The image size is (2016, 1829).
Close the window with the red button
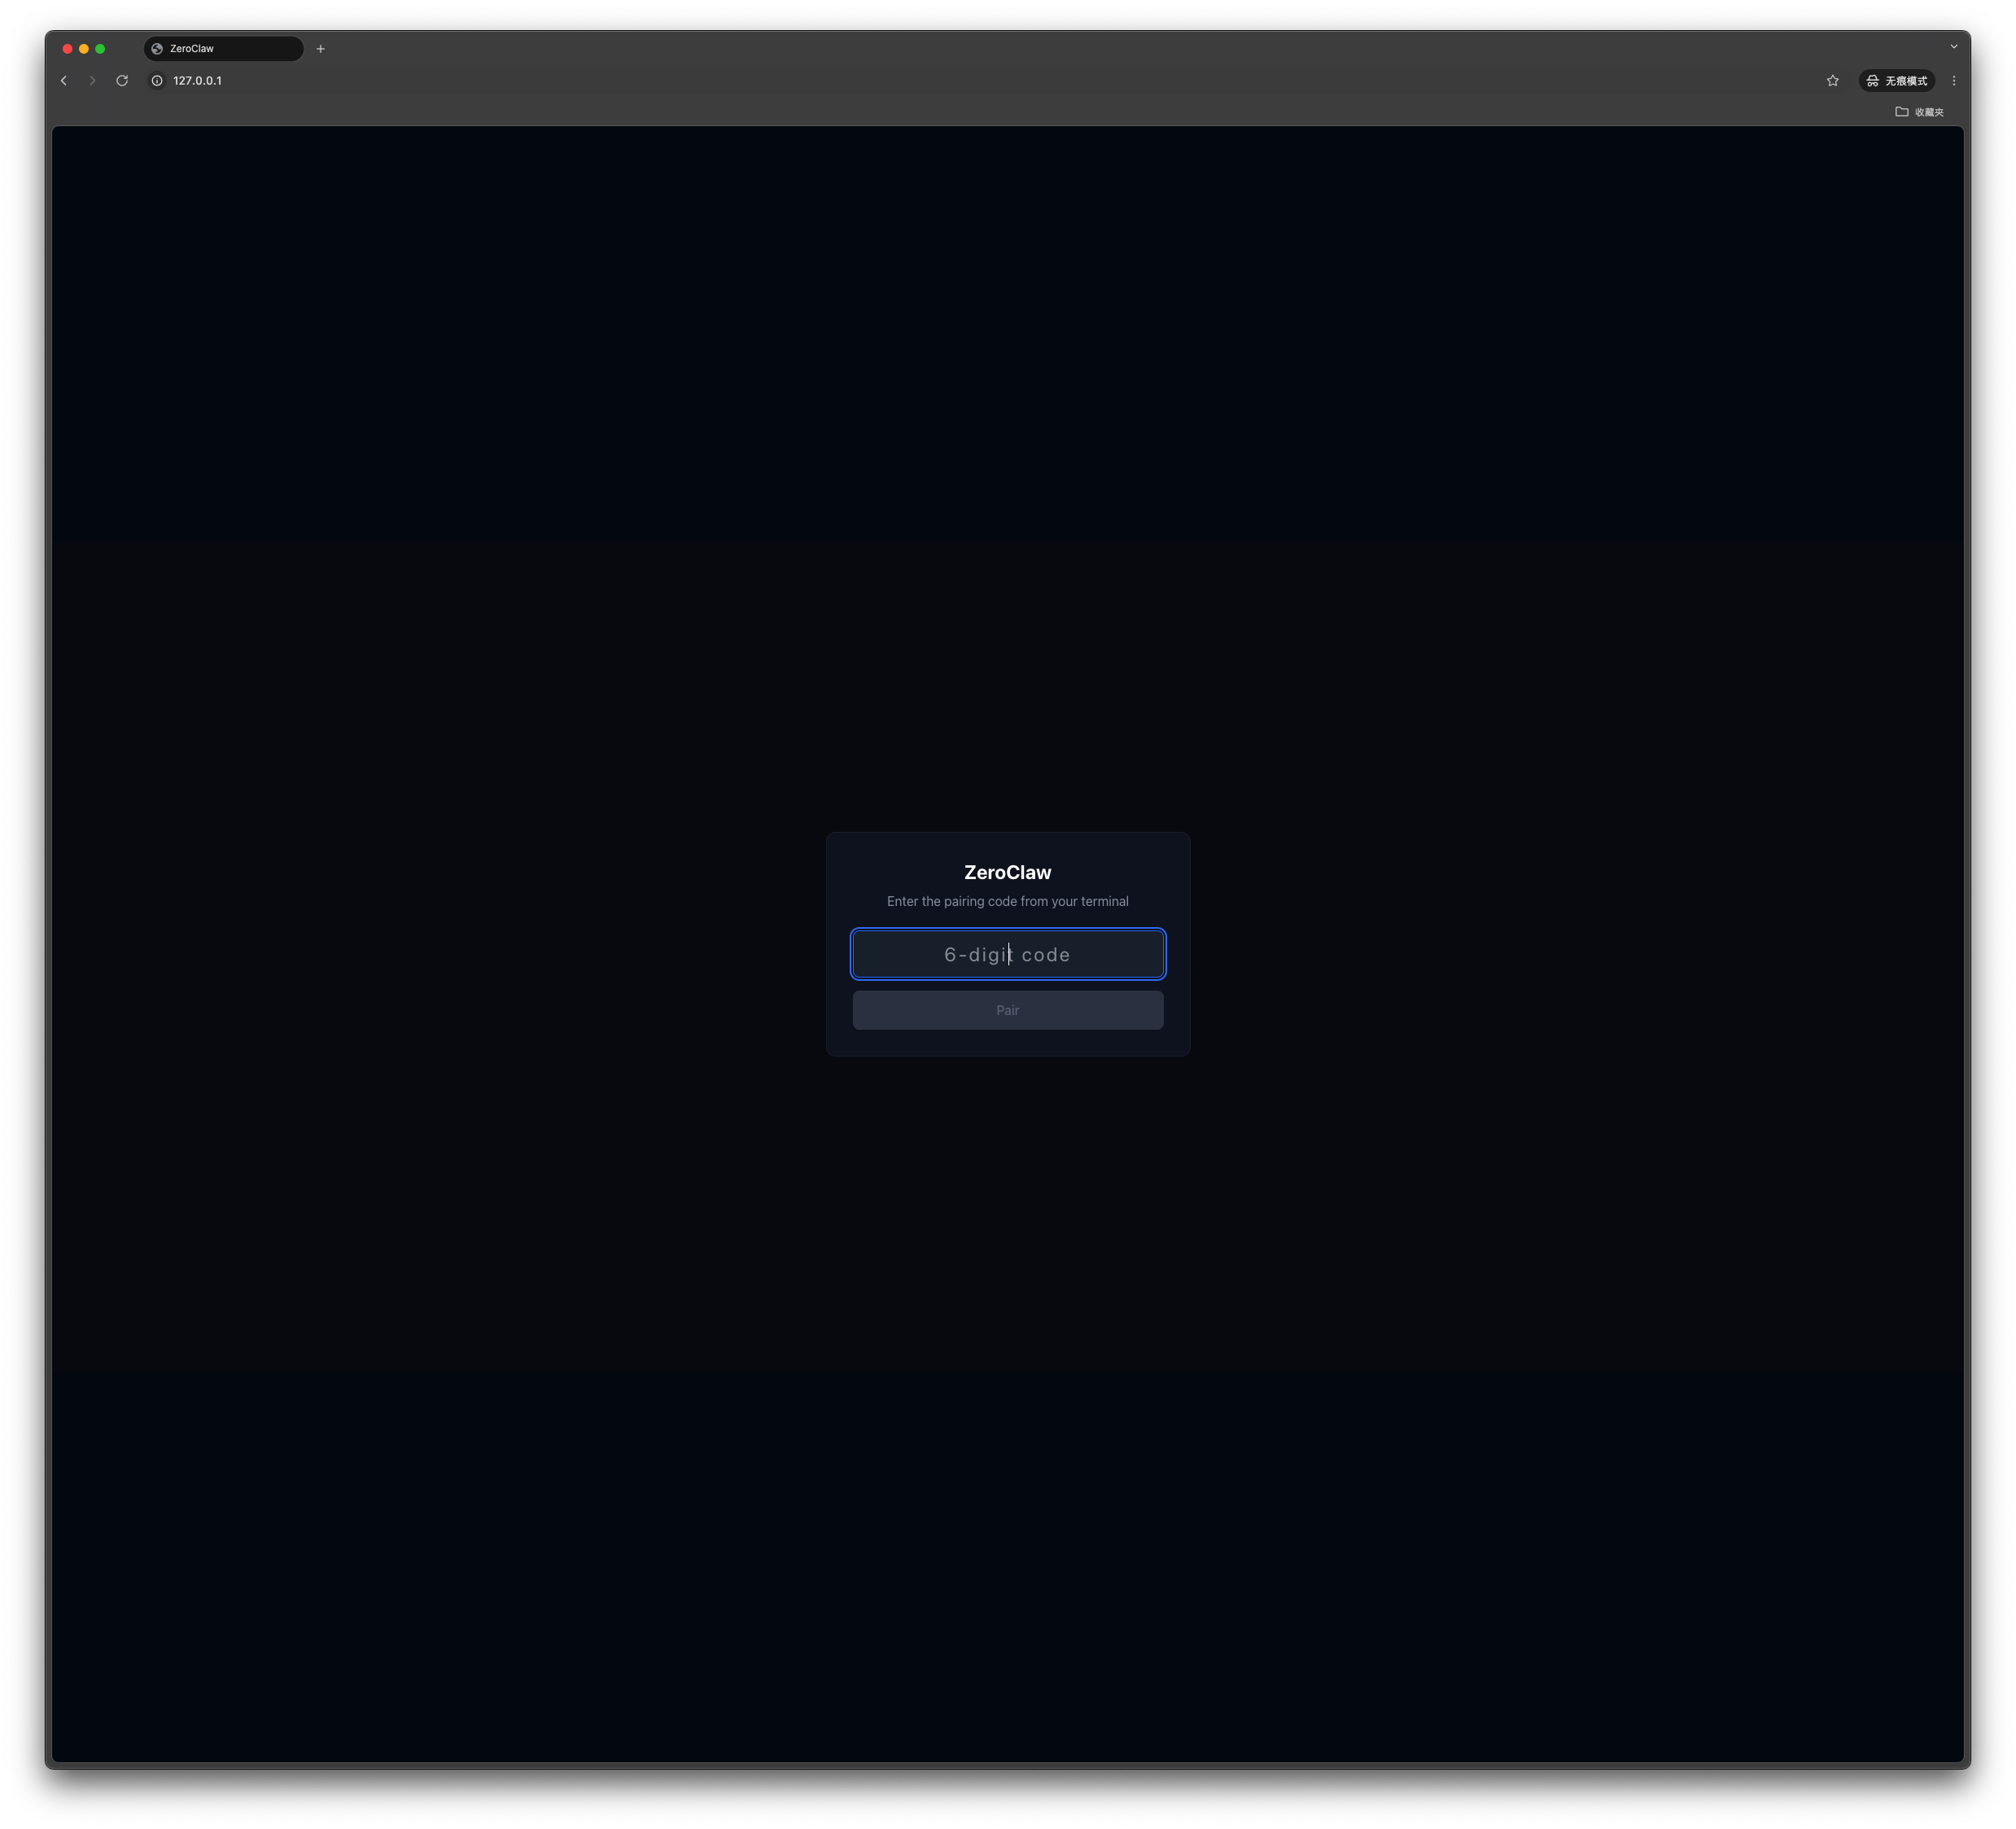click(x=67, y=48)
